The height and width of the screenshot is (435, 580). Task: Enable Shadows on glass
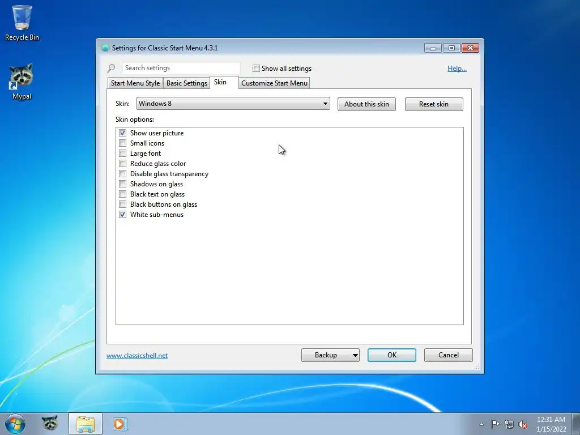[x=122, y=184]
